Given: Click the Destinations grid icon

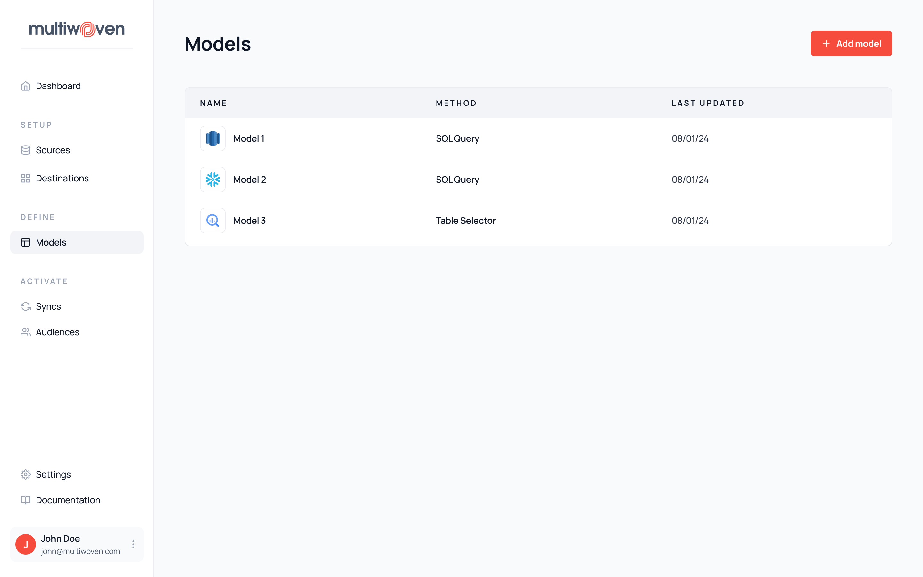Looking at the screenshot, I should click(26, 178).
